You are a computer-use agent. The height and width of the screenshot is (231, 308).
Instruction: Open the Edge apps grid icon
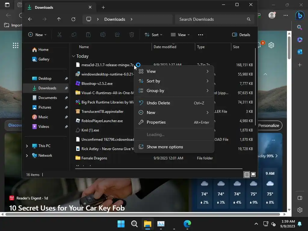click(16, 45)
